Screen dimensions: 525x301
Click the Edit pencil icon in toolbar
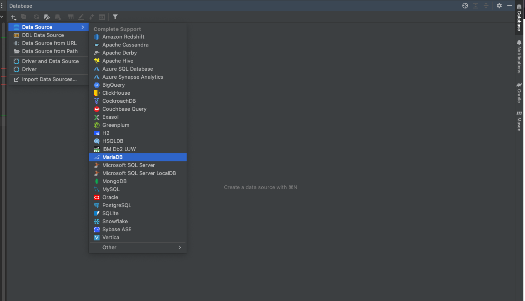pos(81,17)
